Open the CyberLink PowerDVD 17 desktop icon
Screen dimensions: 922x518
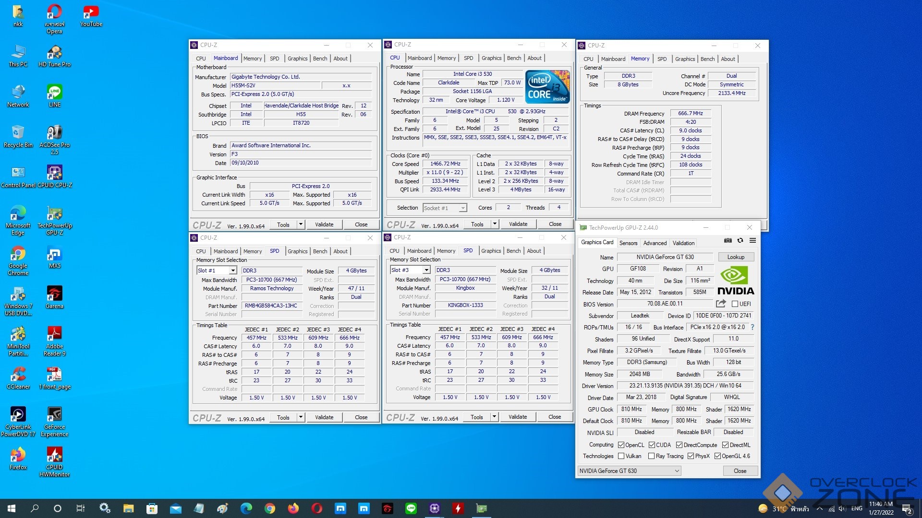click(18, 422)
